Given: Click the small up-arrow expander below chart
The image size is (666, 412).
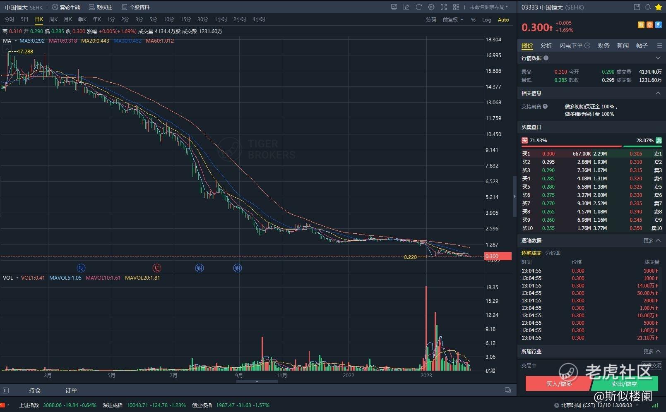Looking at the screenshot, I should coord(257,381).
